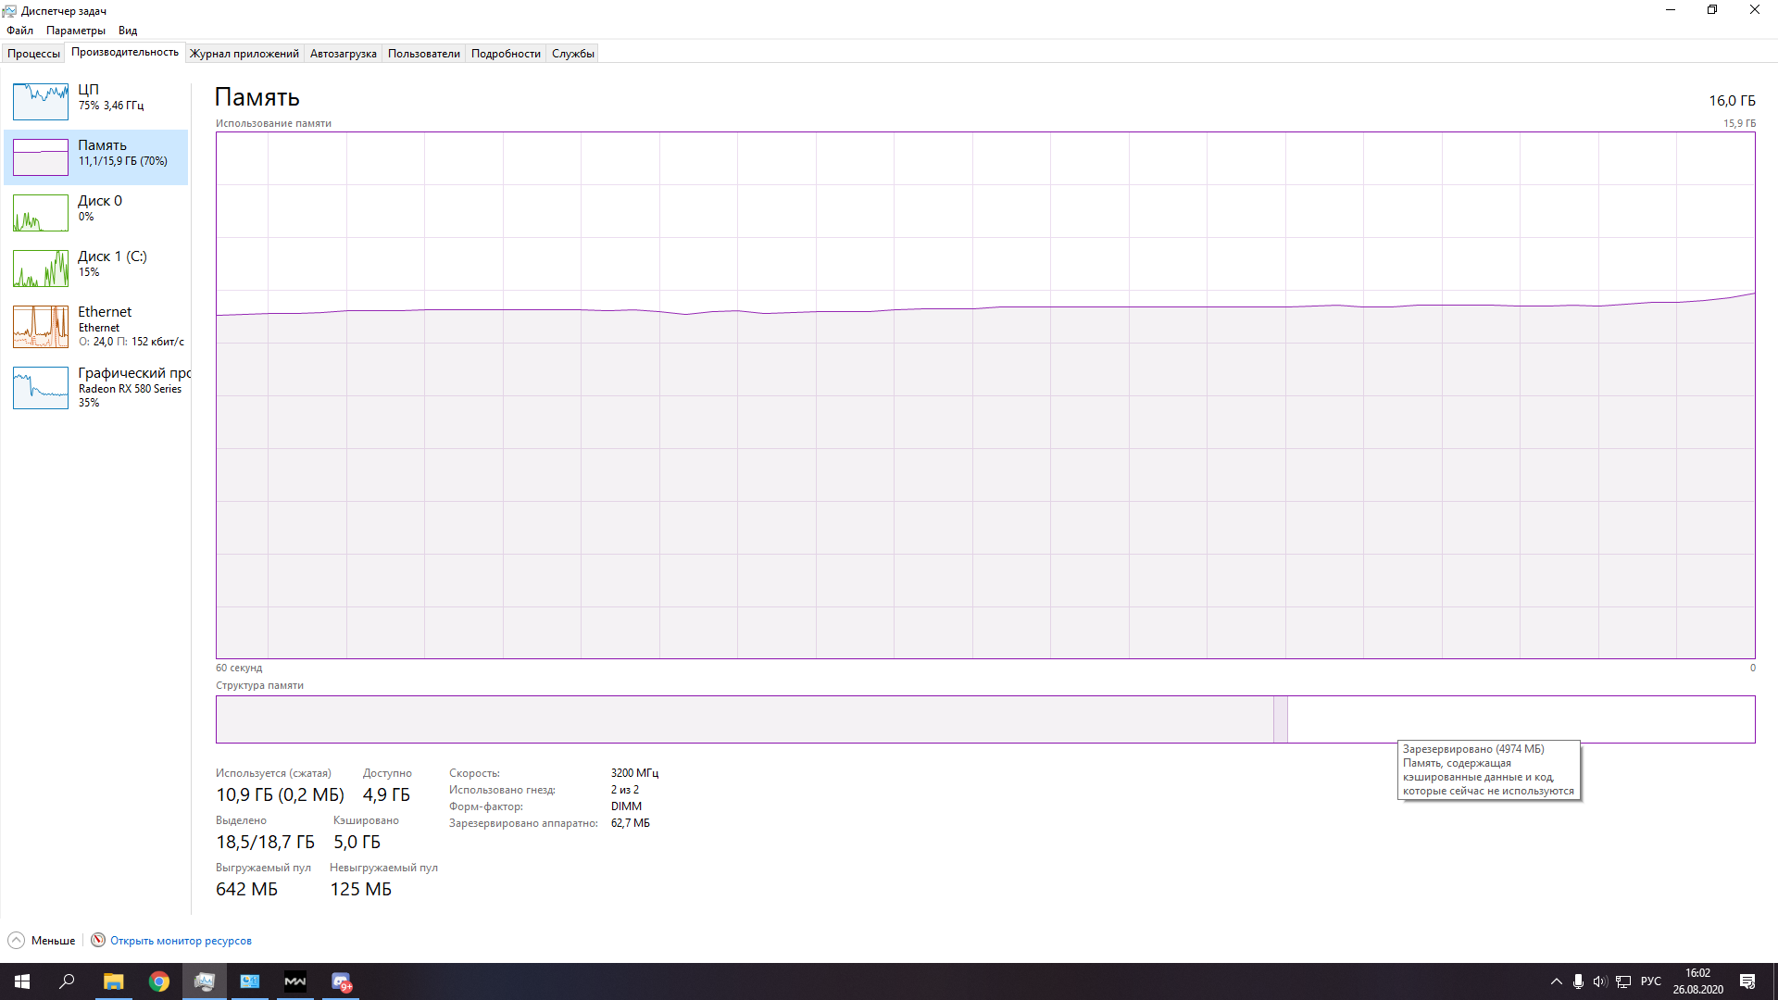The height and width of the screenshot is (1000, 1778).
Task: Open the Открыть монитор ресурсов link
Action: click(181, 941)
